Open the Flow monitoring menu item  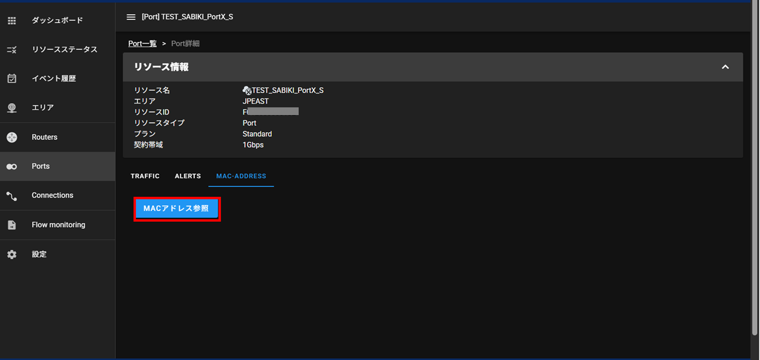pos(58,225)
